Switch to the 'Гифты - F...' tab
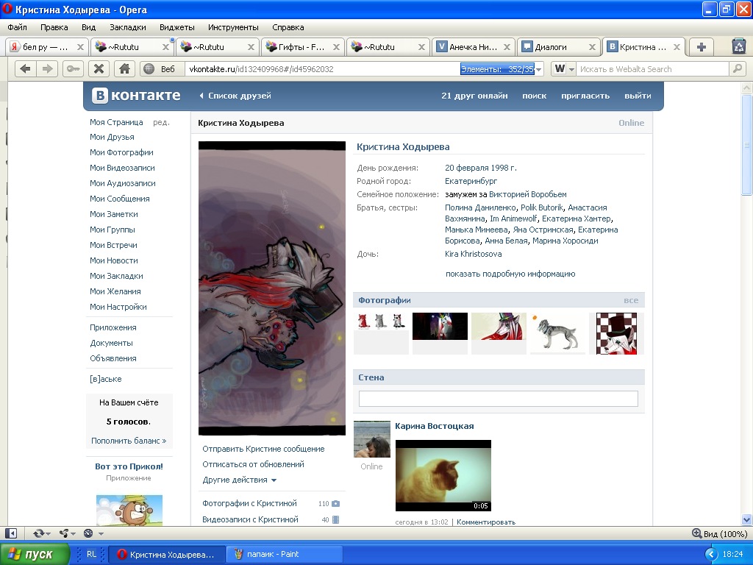753x565 pixels. click(x=303, y=47)
